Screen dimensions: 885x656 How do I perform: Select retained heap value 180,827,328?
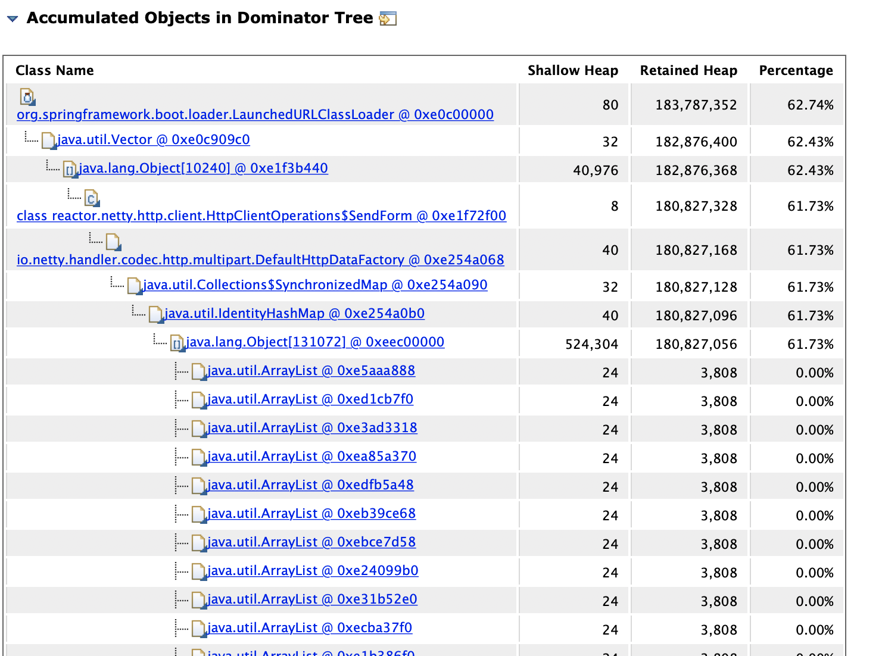(696, 206)
